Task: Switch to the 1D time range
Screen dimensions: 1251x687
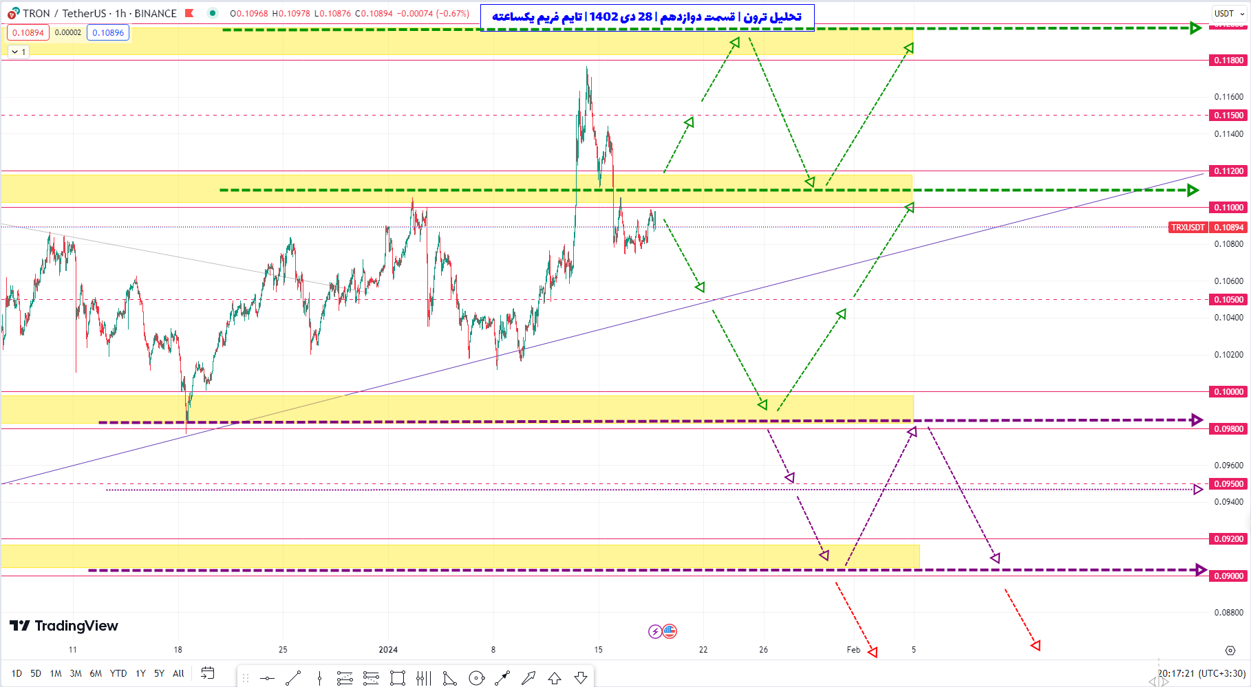Action: (x=17, y=673)
